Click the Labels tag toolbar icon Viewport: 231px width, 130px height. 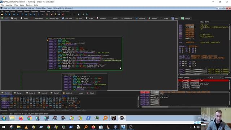(x=59, y=14)
